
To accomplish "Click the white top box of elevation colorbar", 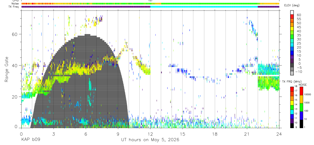I will click(x=292, y=12).
